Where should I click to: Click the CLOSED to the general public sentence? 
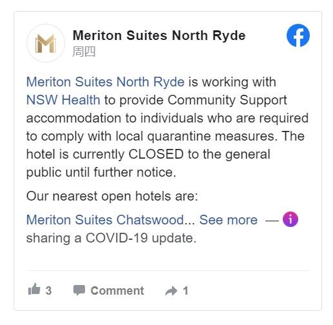coord(148,163)
